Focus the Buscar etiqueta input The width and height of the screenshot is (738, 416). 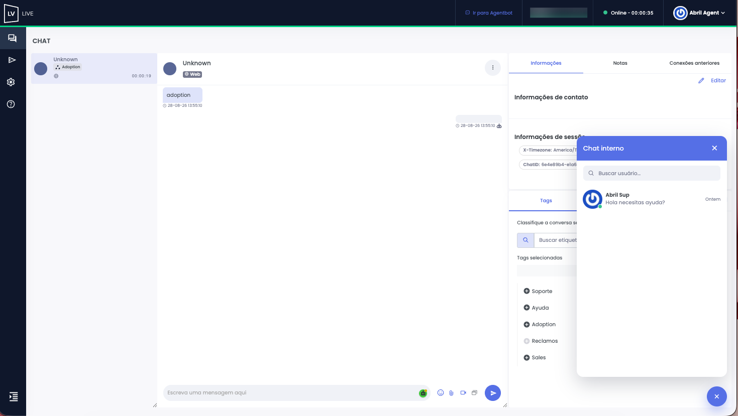point(556,240)
